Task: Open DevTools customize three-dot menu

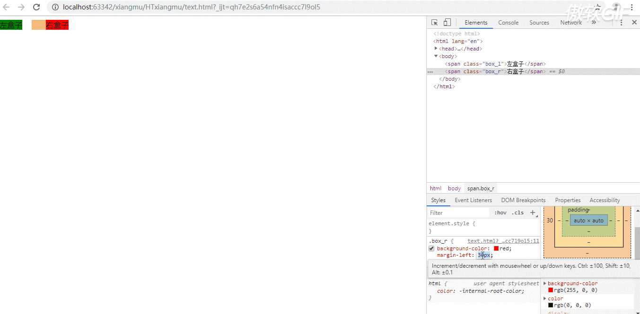Action: pyautogui.click(x=622, y=22)
